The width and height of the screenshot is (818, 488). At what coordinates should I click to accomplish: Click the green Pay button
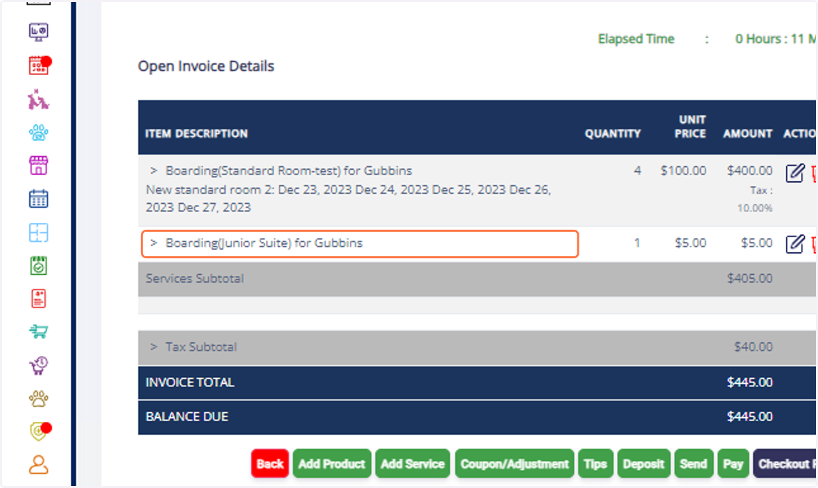click(733, 463)
